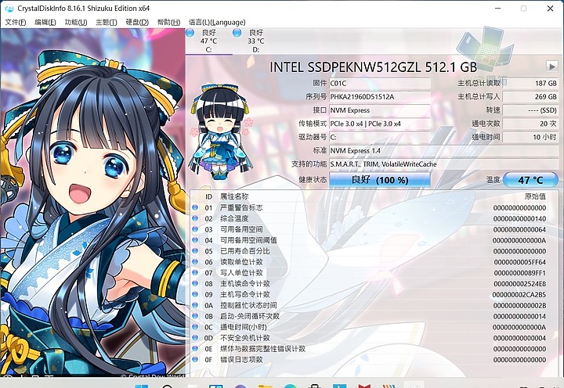Click the status circle for 01 严重警告标志

point(195,207)
